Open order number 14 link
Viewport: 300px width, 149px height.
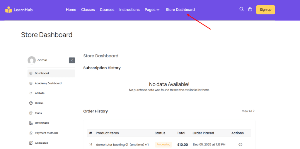pyautogui.click(x=91, y=145)
